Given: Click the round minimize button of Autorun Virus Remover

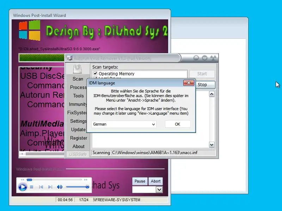Looking at the screenshot, I should [196, 58].
